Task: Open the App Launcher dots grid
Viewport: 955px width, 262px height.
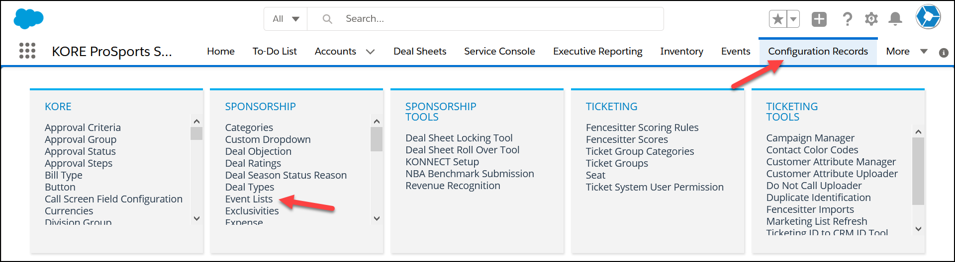Action: click(x=27, y=51)
